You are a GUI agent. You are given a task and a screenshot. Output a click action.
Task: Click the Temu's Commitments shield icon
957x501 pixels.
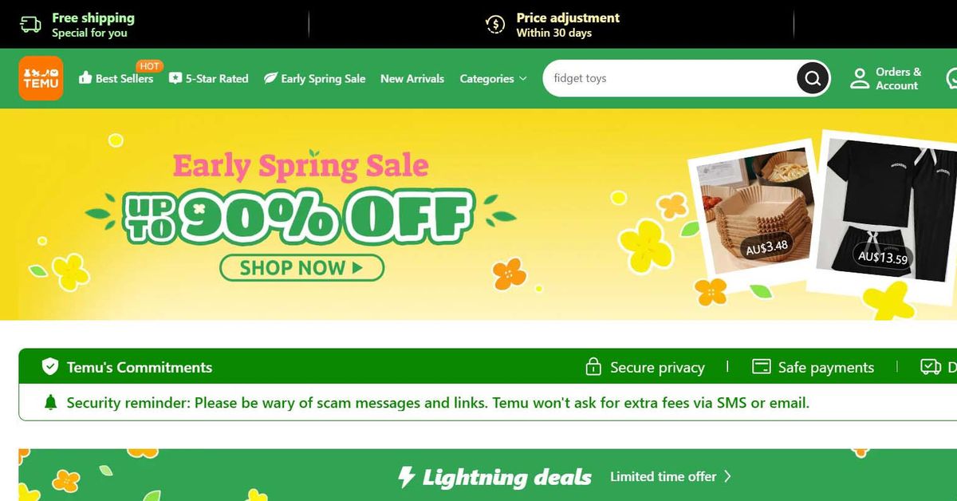pyautogui.click(x=50, y=367)
